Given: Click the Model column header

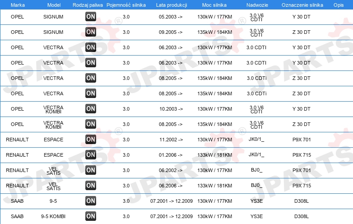Looking at the screenshot, I should click(x=54, y=5).
